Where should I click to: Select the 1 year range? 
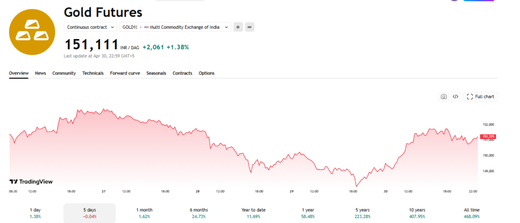point(308,213)
